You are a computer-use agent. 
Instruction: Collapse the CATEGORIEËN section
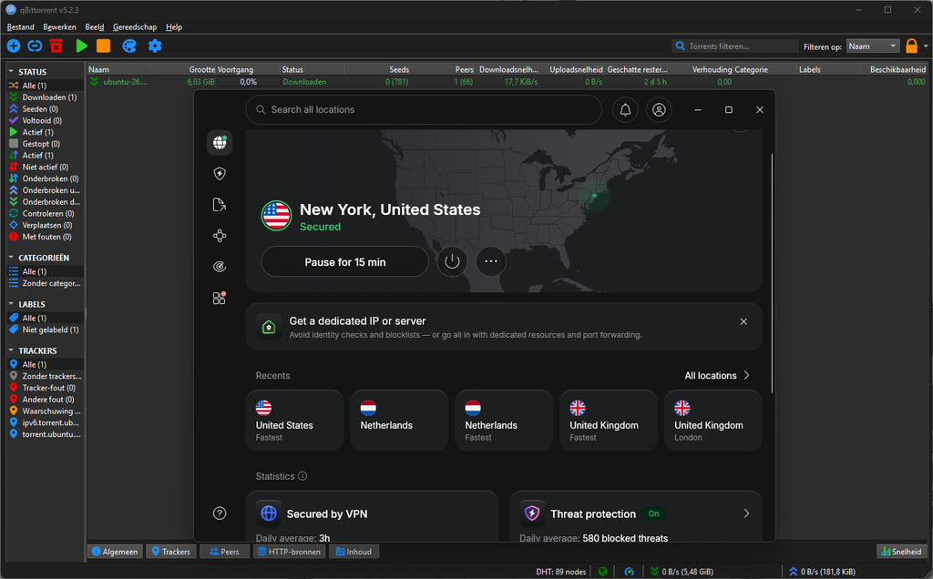11,258
